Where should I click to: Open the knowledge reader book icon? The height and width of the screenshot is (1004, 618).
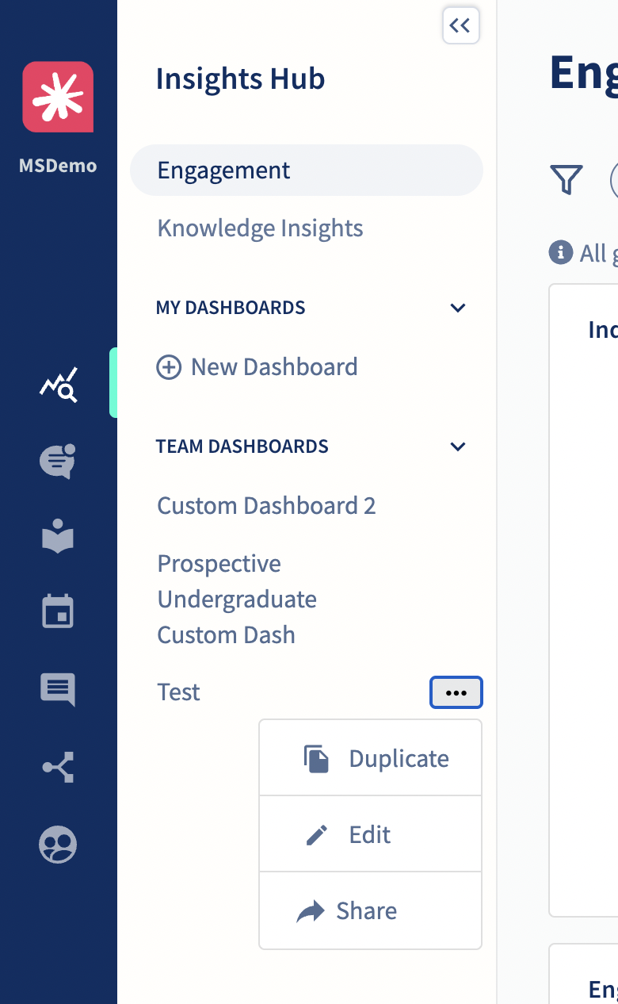click(58, 538)
